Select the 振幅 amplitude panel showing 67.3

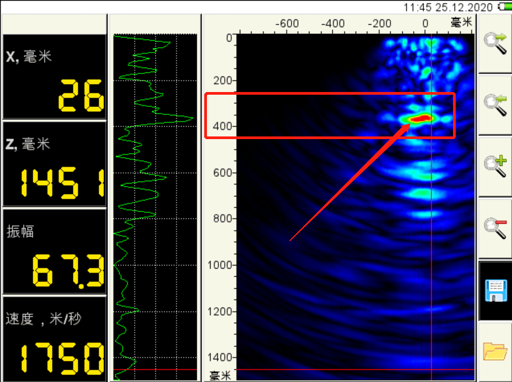(x=54, y=251)
